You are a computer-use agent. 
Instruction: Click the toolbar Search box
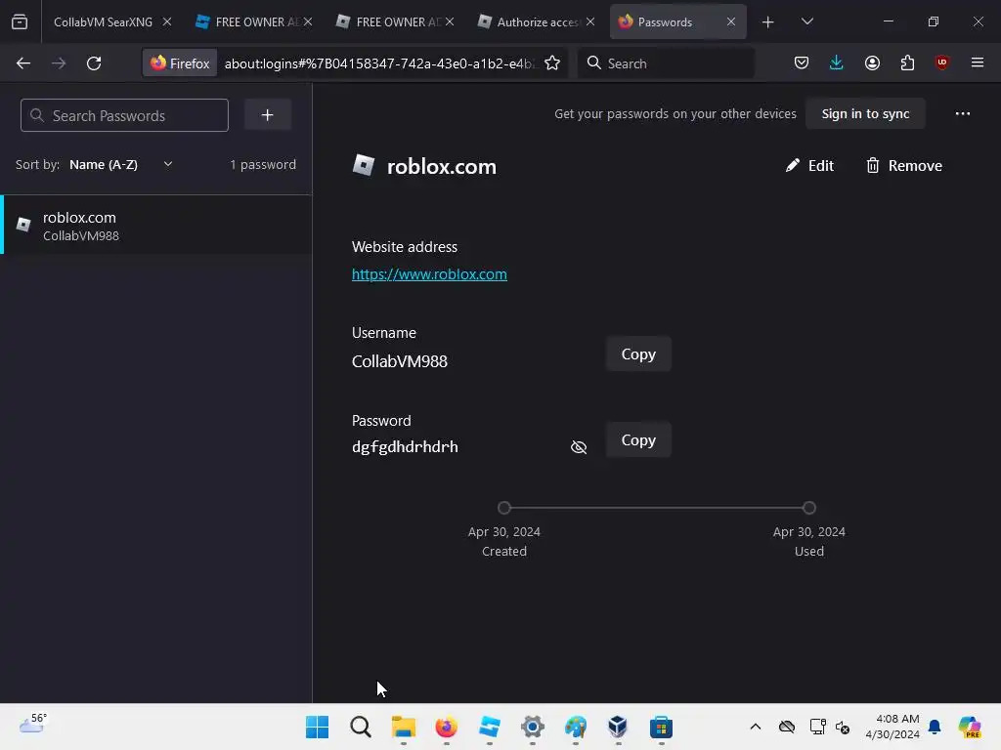pyautogui.click(x=666, y=63)
